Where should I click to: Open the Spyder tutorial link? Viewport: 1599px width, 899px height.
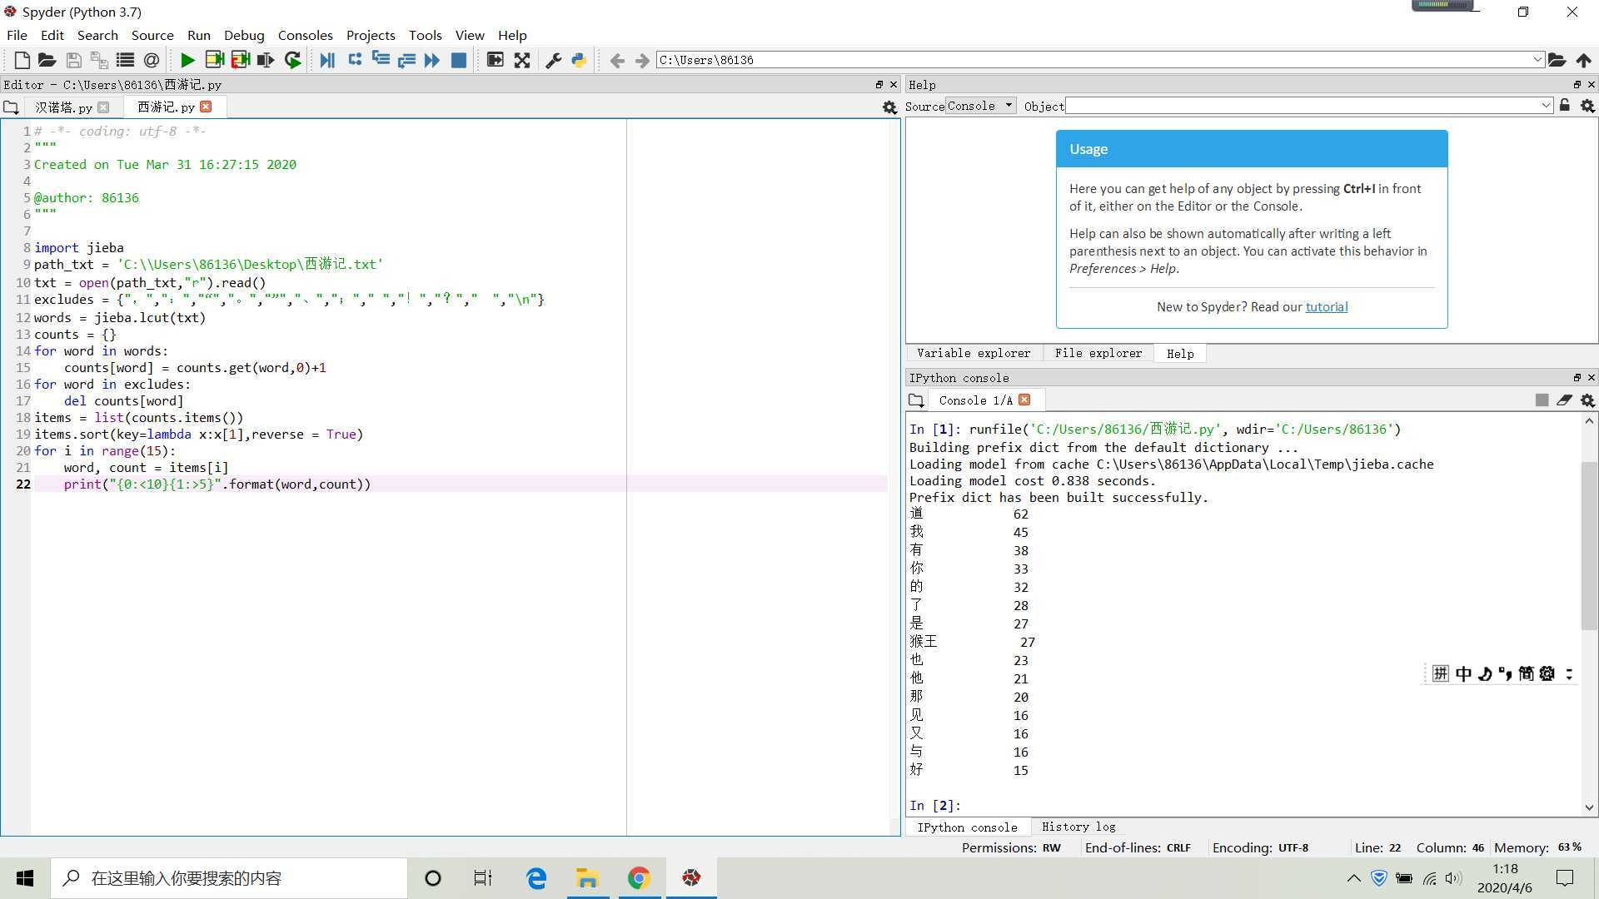coord(1326,306)
